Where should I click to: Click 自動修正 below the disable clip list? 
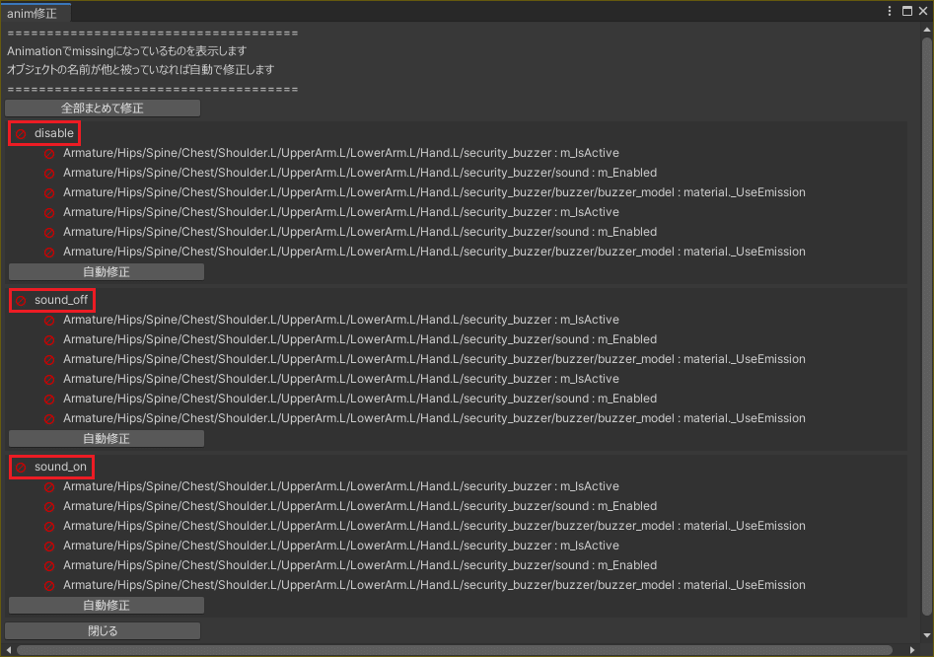click(x=107, y=271)
